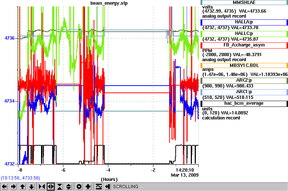Viewport: 288px width, 191px height.
Task: Click the (Hours) axis title
Action: (x=109, y=179)
